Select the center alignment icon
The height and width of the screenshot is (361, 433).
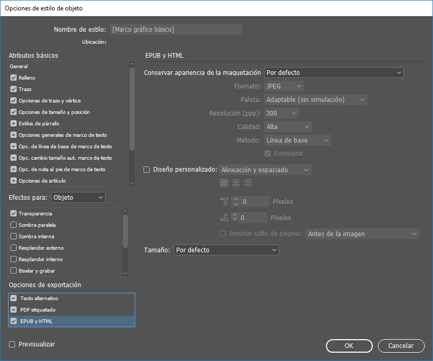coord(235,183)
